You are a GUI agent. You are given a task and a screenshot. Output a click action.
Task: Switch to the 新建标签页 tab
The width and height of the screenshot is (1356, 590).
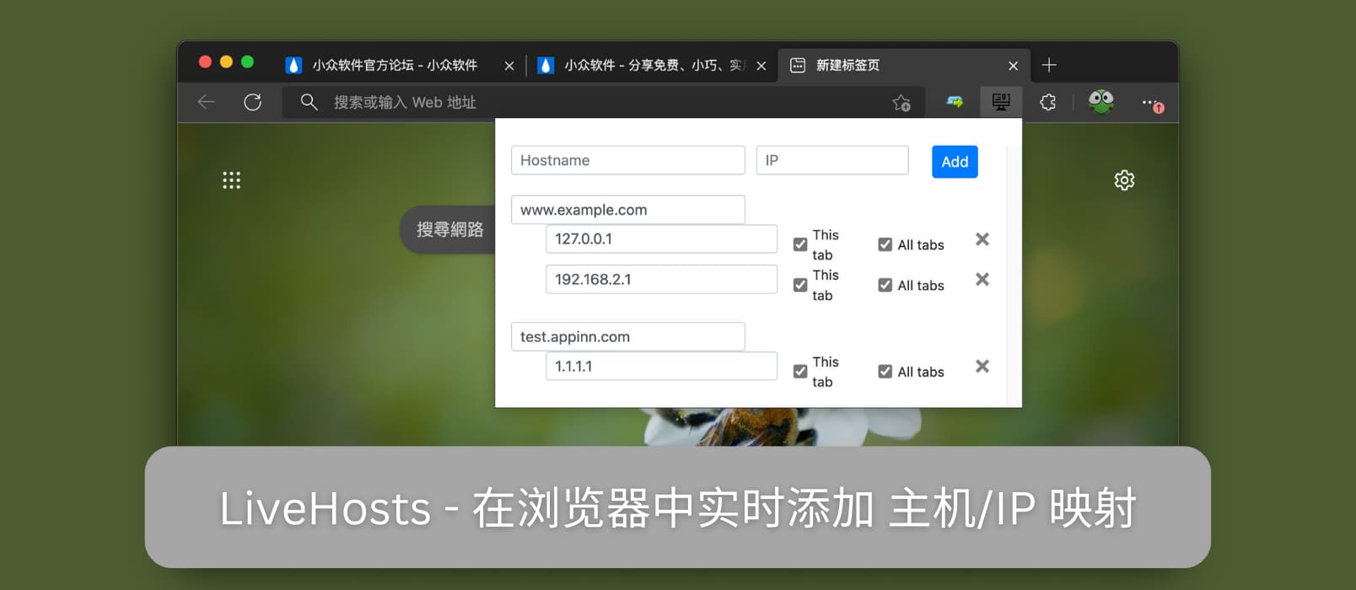pos(847,66)
